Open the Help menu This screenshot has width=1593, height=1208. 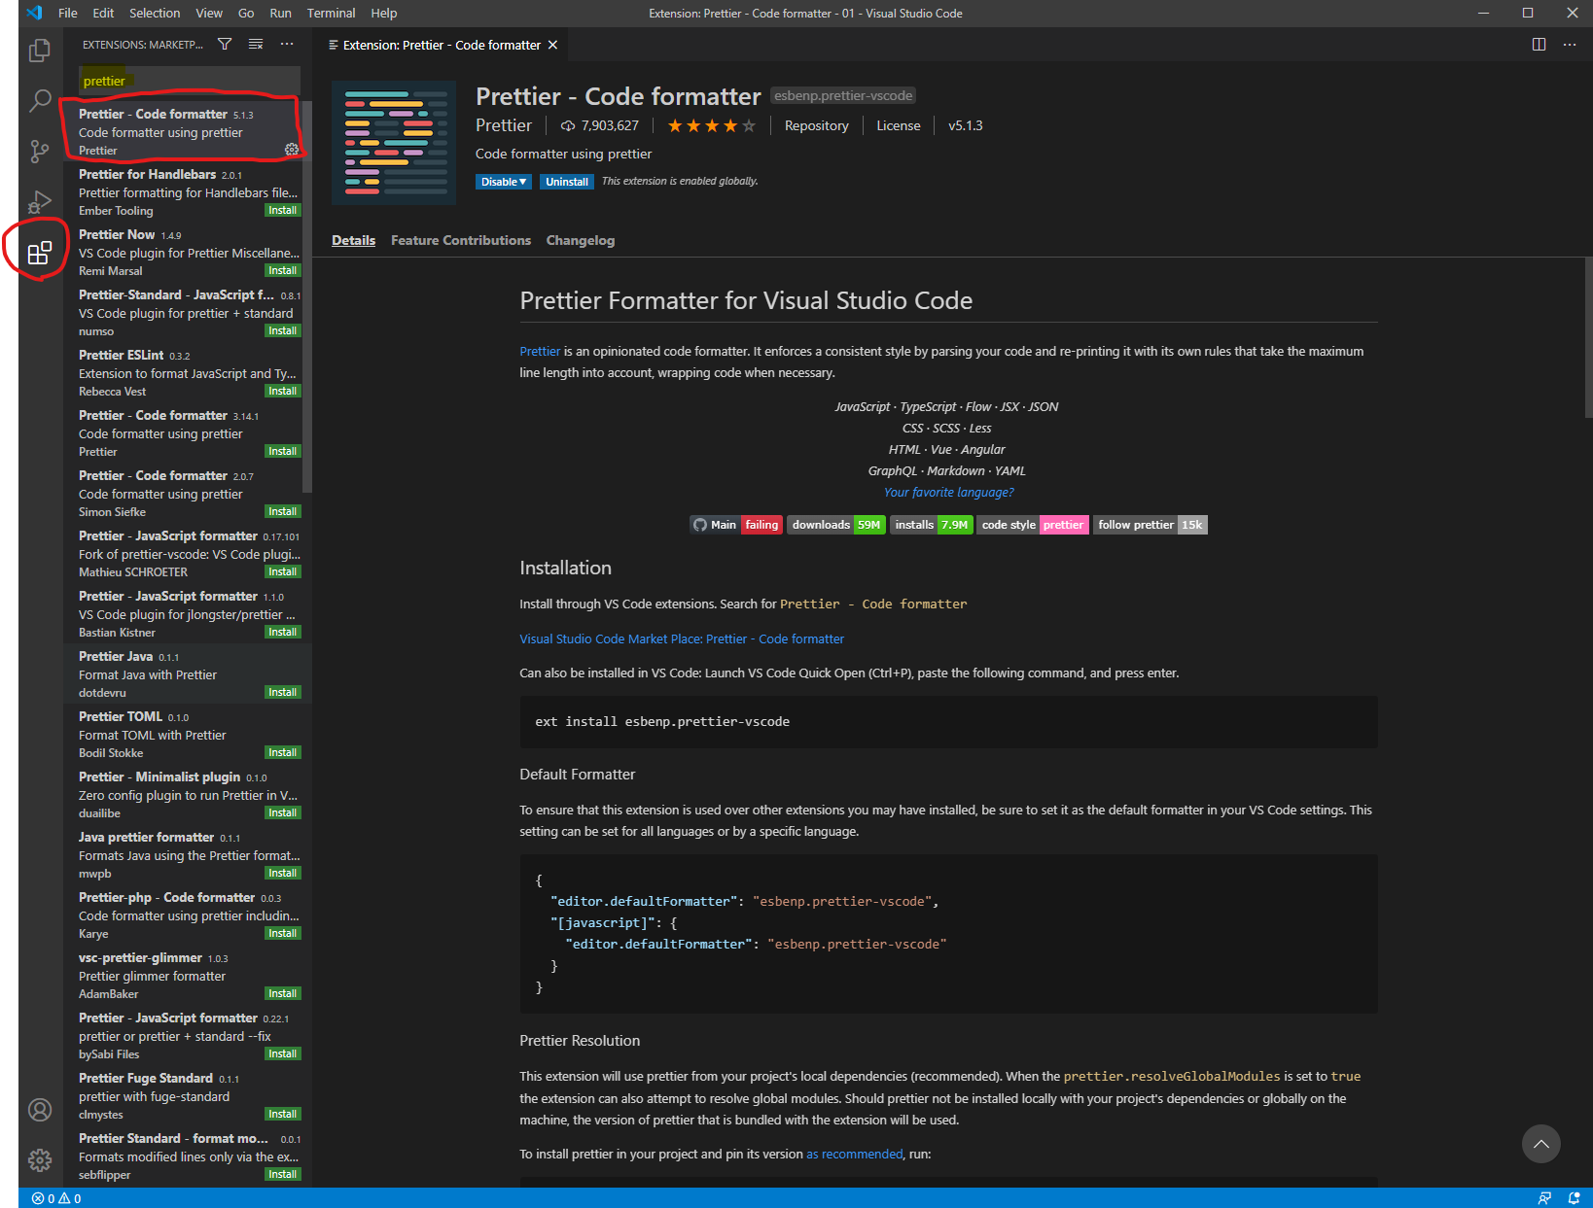[x=384, y=13]
